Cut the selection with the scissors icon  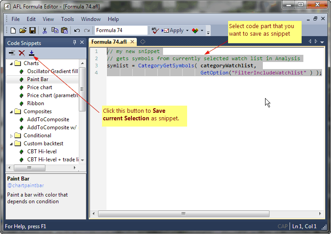[45, 30]
